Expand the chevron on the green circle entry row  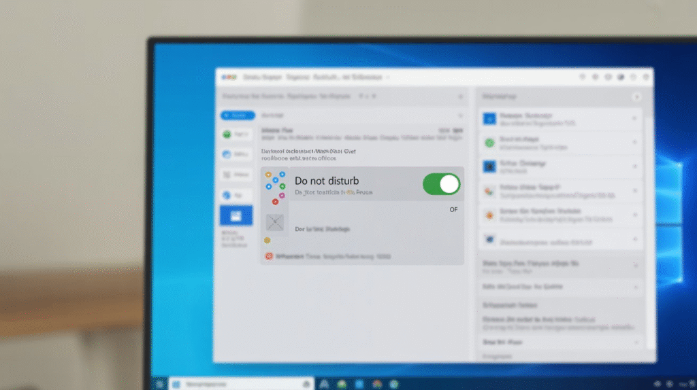point(634,143)
